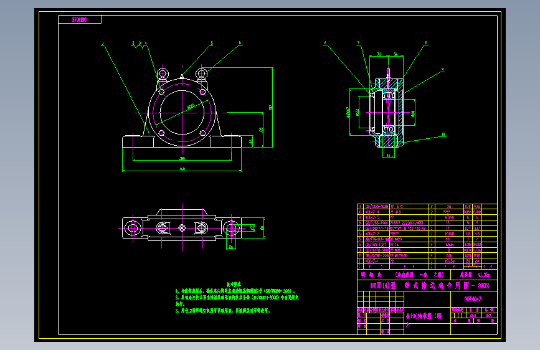Select the 46 width dimension under section view
This screenshot has width=540, height=350.
389,155
